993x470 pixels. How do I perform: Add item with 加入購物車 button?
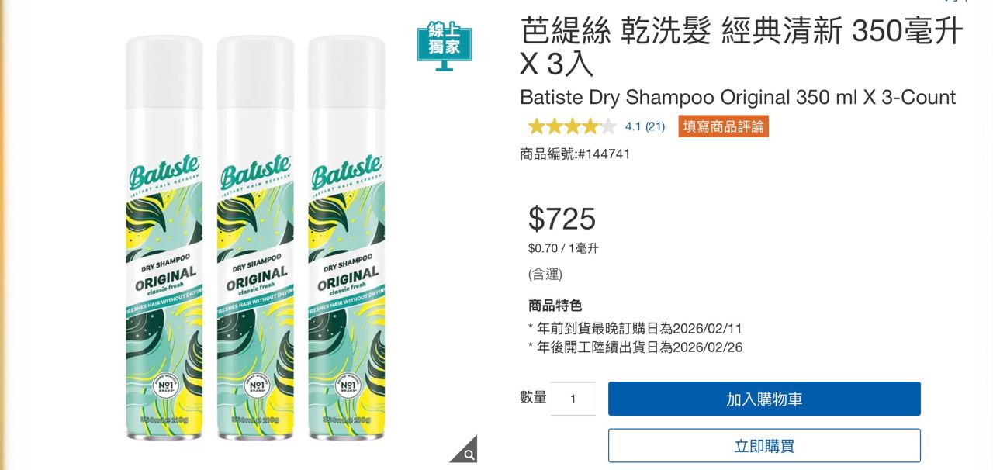click(x=764, y=399)
